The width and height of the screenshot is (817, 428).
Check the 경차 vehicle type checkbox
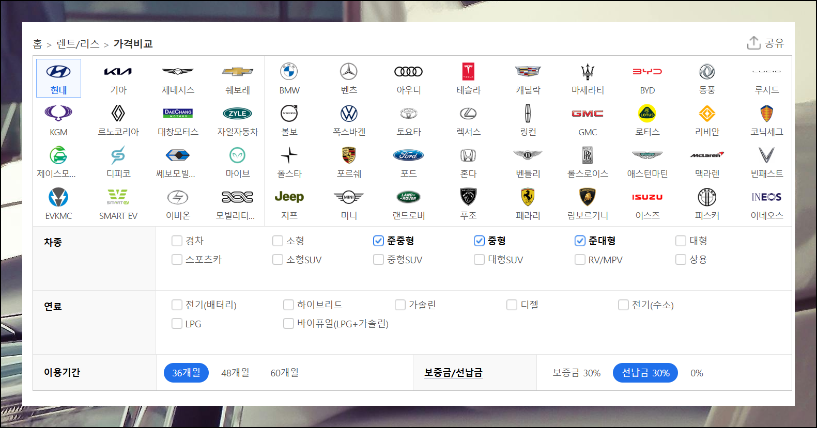tap(177, 241)
